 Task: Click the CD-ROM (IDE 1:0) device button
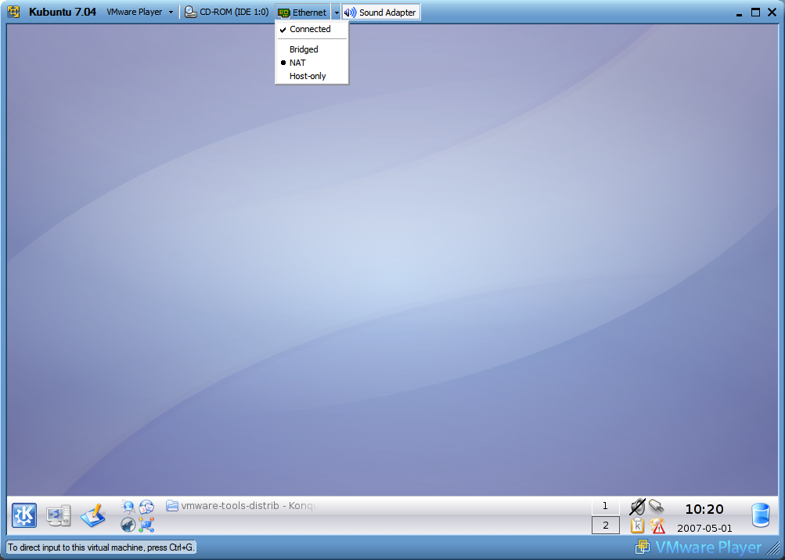point(226,12)
